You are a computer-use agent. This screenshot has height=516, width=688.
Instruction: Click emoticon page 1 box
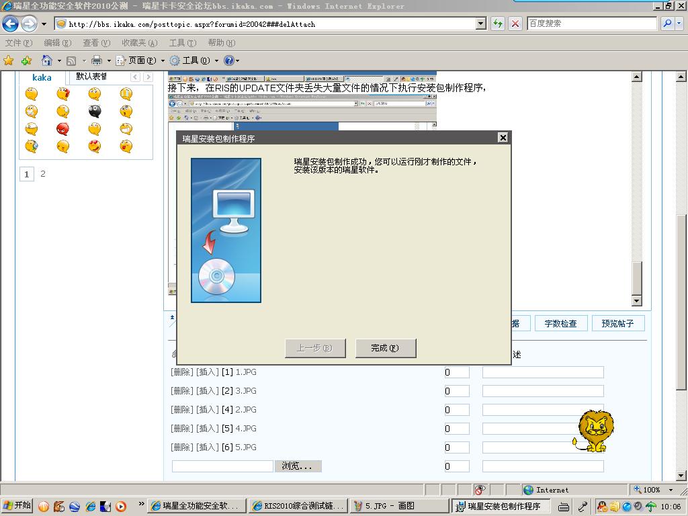26,174
